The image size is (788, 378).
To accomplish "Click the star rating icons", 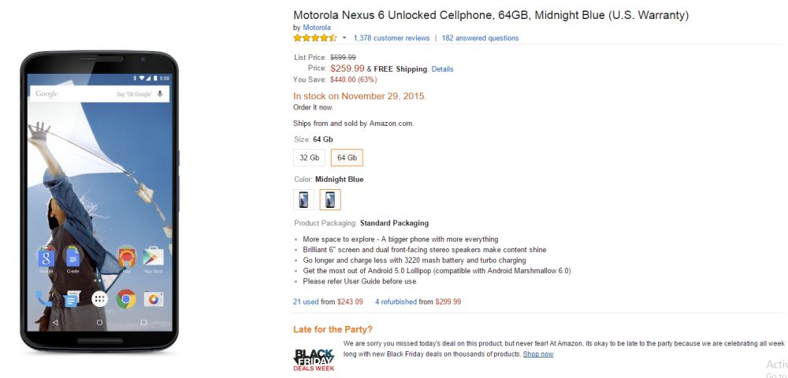I will (315, 38).
